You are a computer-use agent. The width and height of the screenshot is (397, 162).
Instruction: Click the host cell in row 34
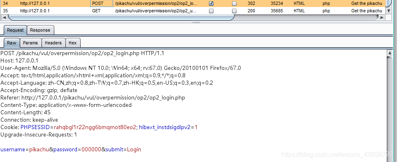[x=35, y=4]
